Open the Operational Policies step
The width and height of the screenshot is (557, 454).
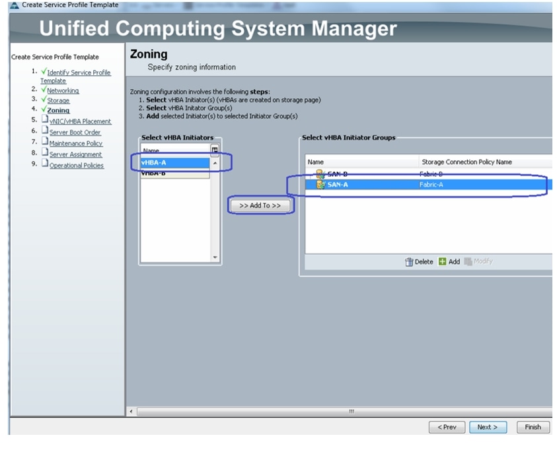tap(77, 165)
